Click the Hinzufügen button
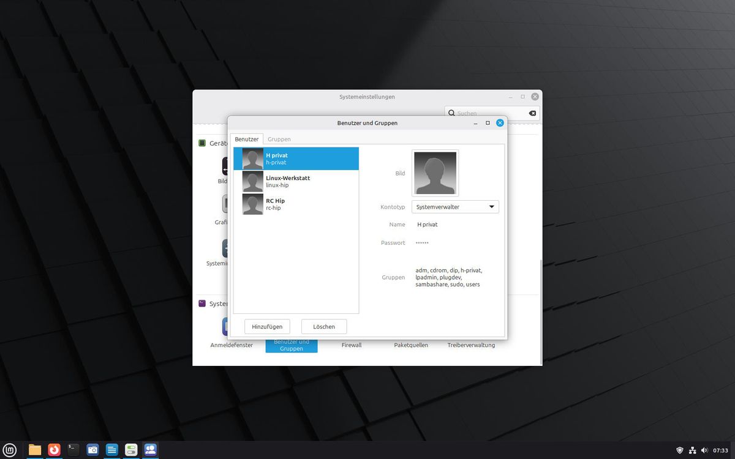 tap(267, 327)
